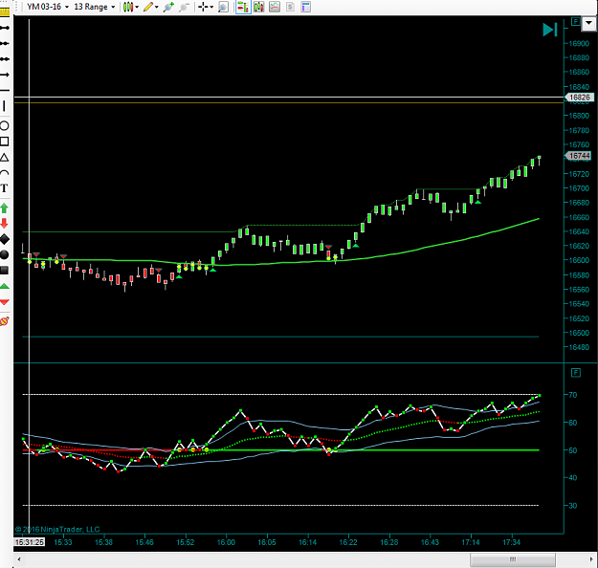The width and height of the screenshot is (598, 568).
Task: Select the Arrow Line drawing tool
Action: [5, 75]
